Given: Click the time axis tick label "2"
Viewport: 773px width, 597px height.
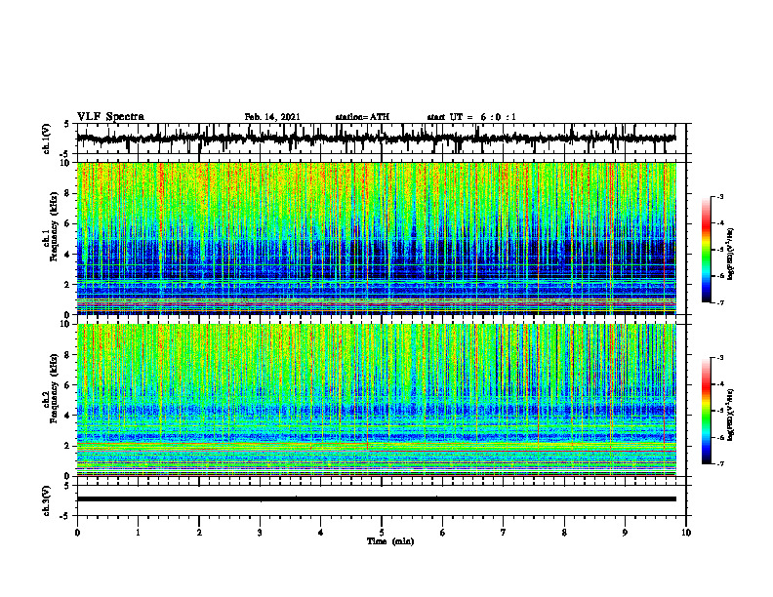Looking at the screenshot, I should point(199,533).
